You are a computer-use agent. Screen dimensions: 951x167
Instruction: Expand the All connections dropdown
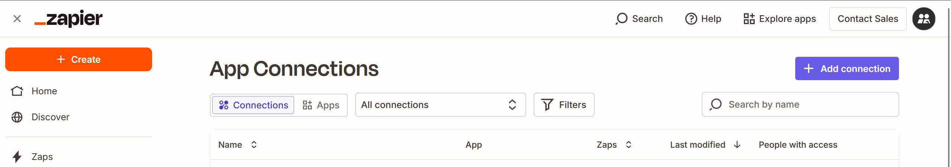pos(440,105)
